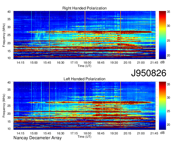Click the 35 MHz frequency tick on upper plot

pyautogui.click(x=9, y=19)
